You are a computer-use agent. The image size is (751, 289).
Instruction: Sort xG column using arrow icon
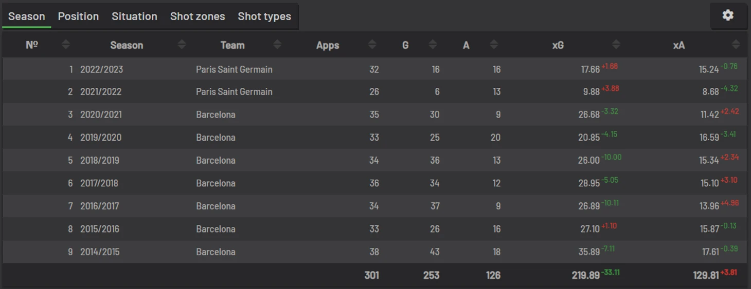[616, 45]
